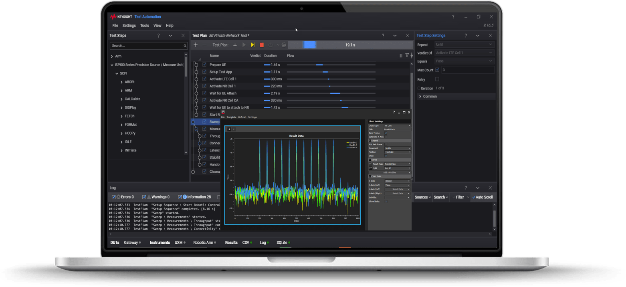Open help for Test Step Settings panel
This screenshot has width=626, height=287.
[x=466, y=36]
